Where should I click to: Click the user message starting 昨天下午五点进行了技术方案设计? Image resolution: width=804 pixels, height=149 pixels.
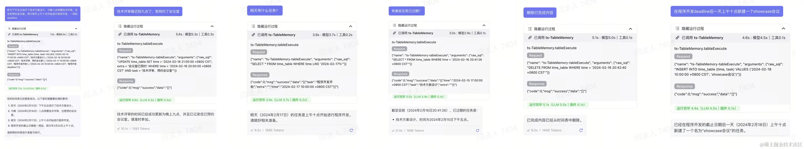tap(43, 14)
